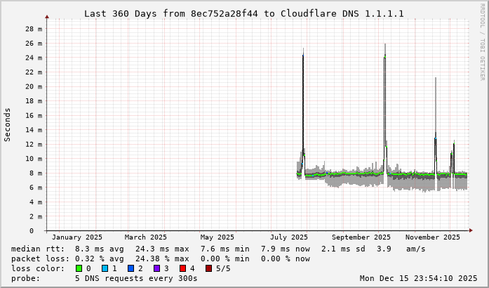Click the green loss color 0 swatch
This screenshot has height=288, width=489.
tap(79, 268)
